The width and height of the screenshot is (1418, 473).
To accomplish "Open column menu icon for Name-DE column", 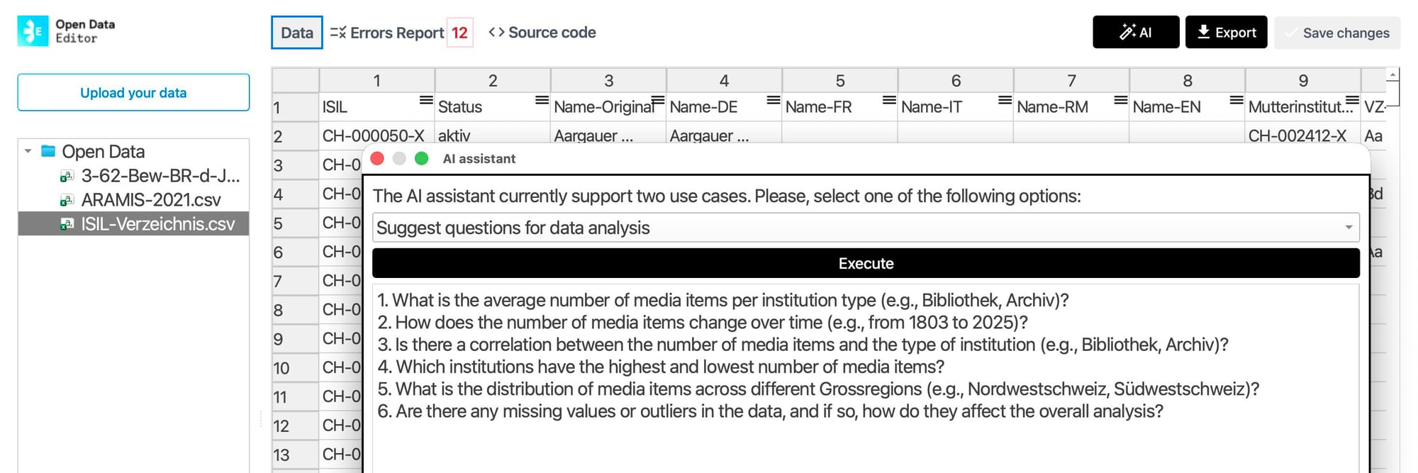I will (774, 100).
